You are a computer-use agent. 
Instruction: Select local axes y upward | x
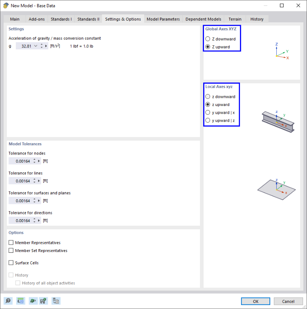pos(220,112)
